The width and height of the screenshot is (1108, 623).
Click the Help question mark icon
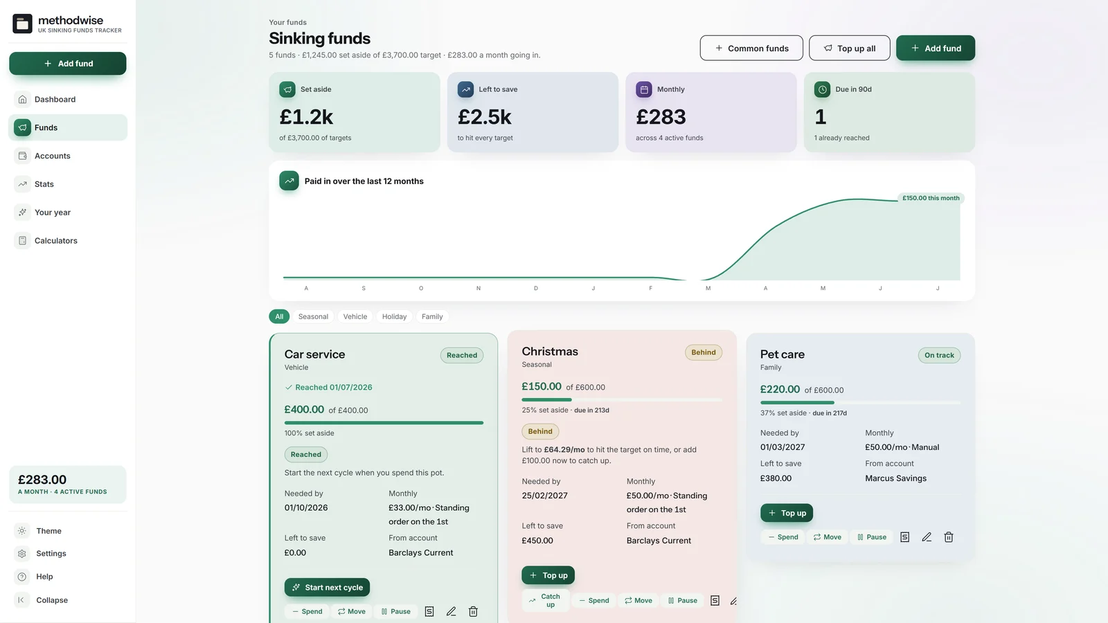tap(22, 577)
